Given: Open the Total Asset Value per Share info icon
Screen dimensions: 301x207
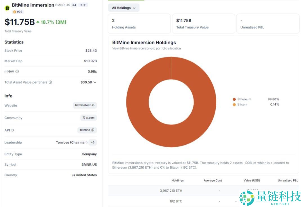Looking at the screenshot, I should [50, 82].
